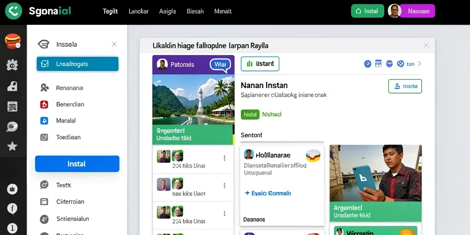Click the star icon in left sidebar
Viewport: 470px width, 235px height.
coord(12,146)
